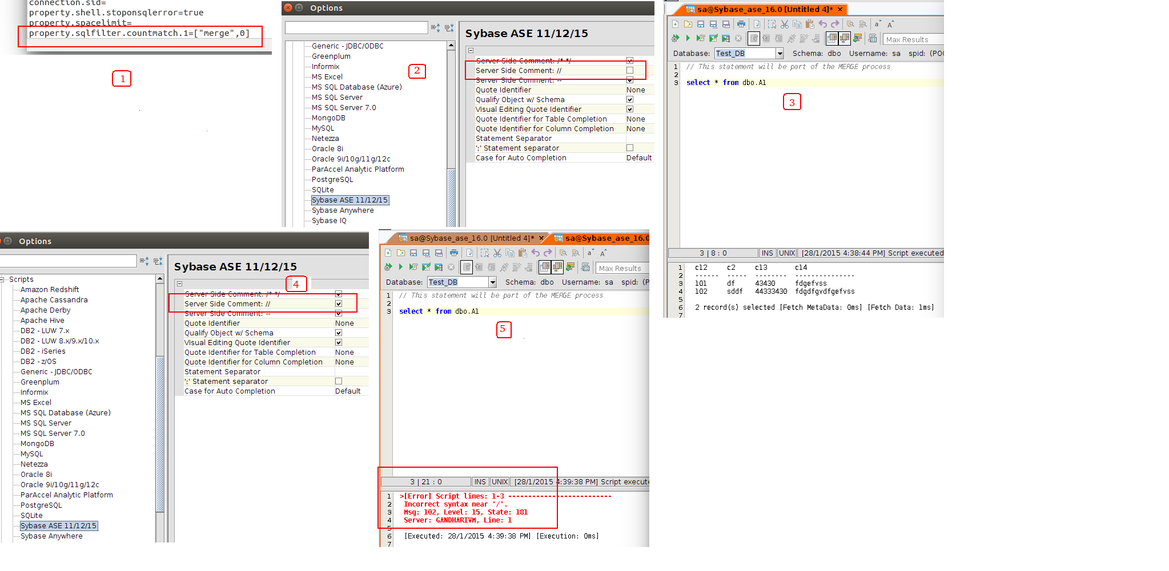Click Execute All gear-arrow icon in upper editor
The height and width of the screenshot is (571, 1169).
[676, 38]
